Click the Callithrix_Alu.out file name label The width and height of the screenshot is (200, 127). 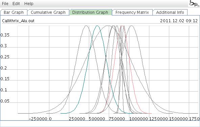point(18,21)
